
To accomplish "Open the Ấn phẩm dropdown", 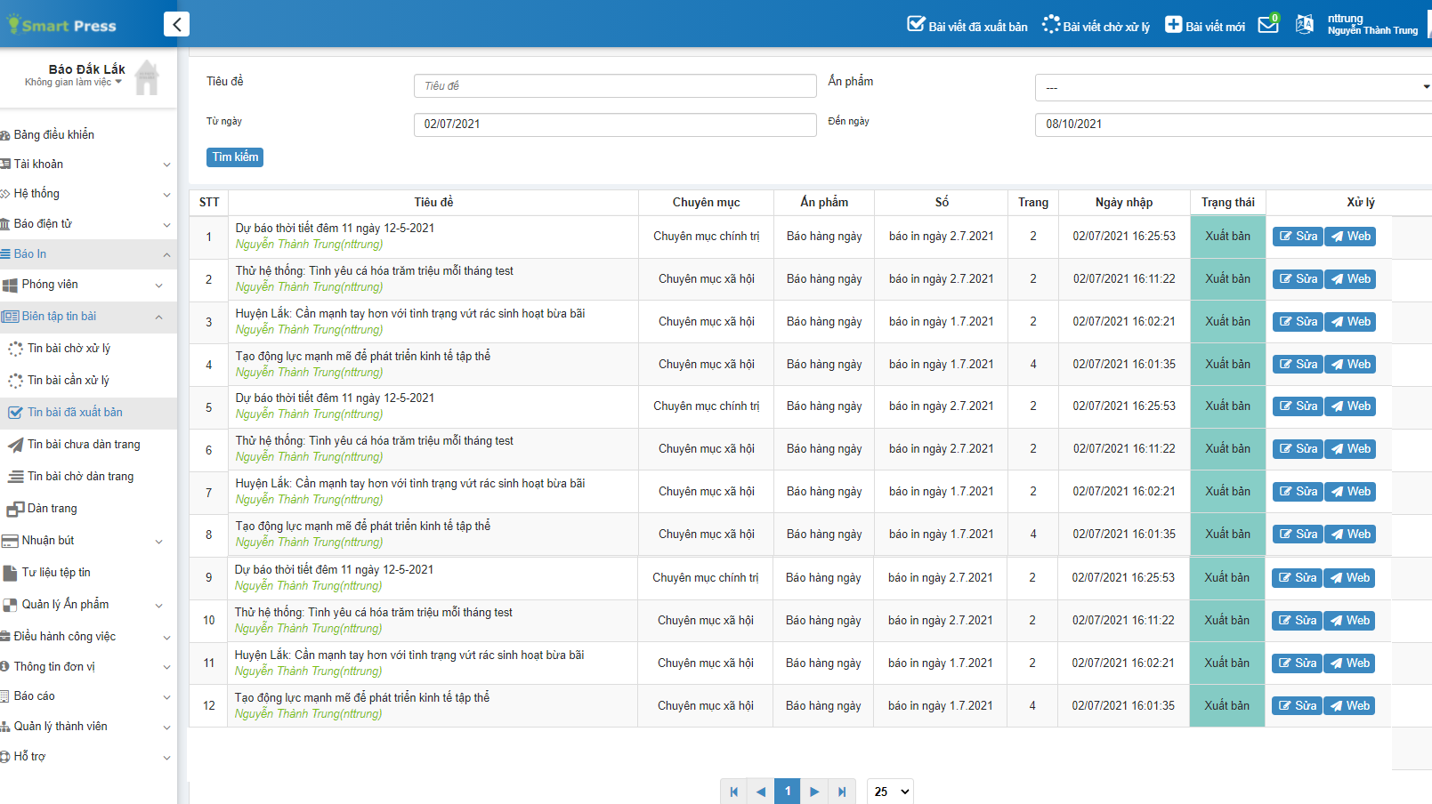I will pyautogui.click(x=1234, y=87).
